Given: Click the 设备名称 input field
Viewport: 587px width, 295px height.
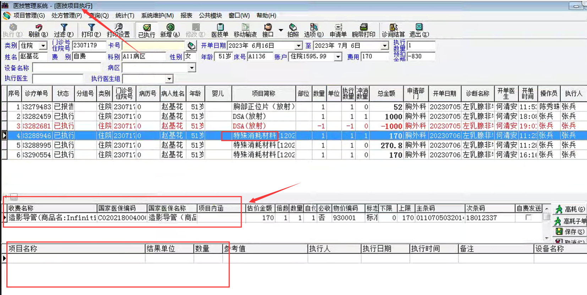Looking at the screenshot, I should 67,68.
